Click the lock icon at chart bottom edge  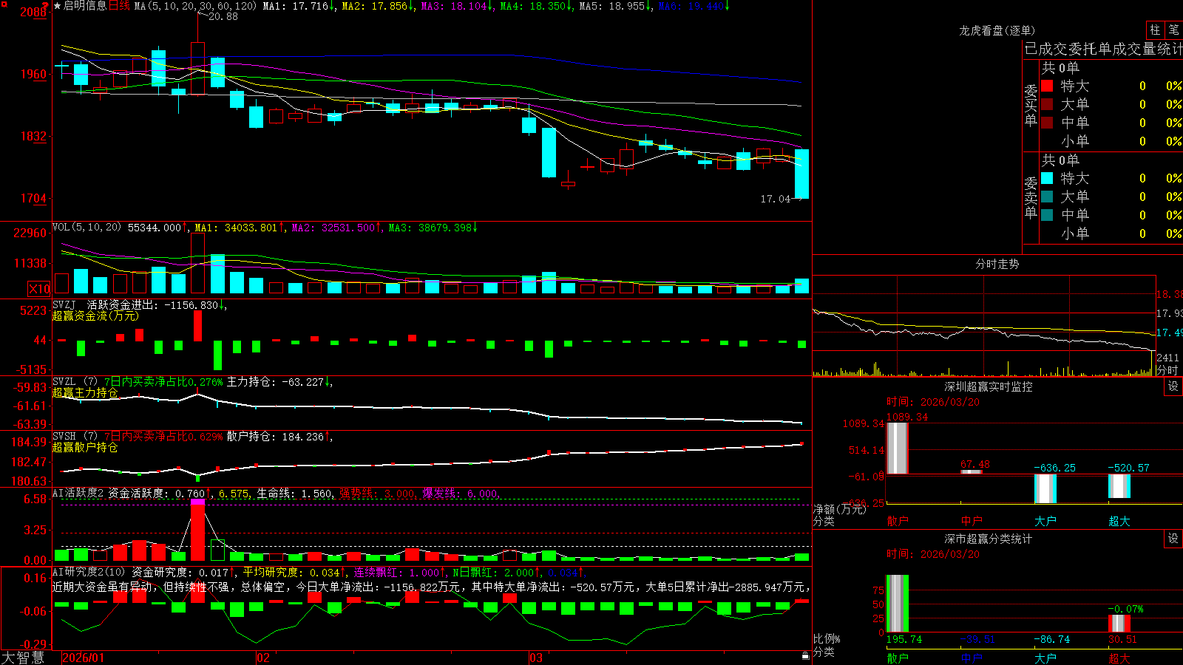point(806,655)
